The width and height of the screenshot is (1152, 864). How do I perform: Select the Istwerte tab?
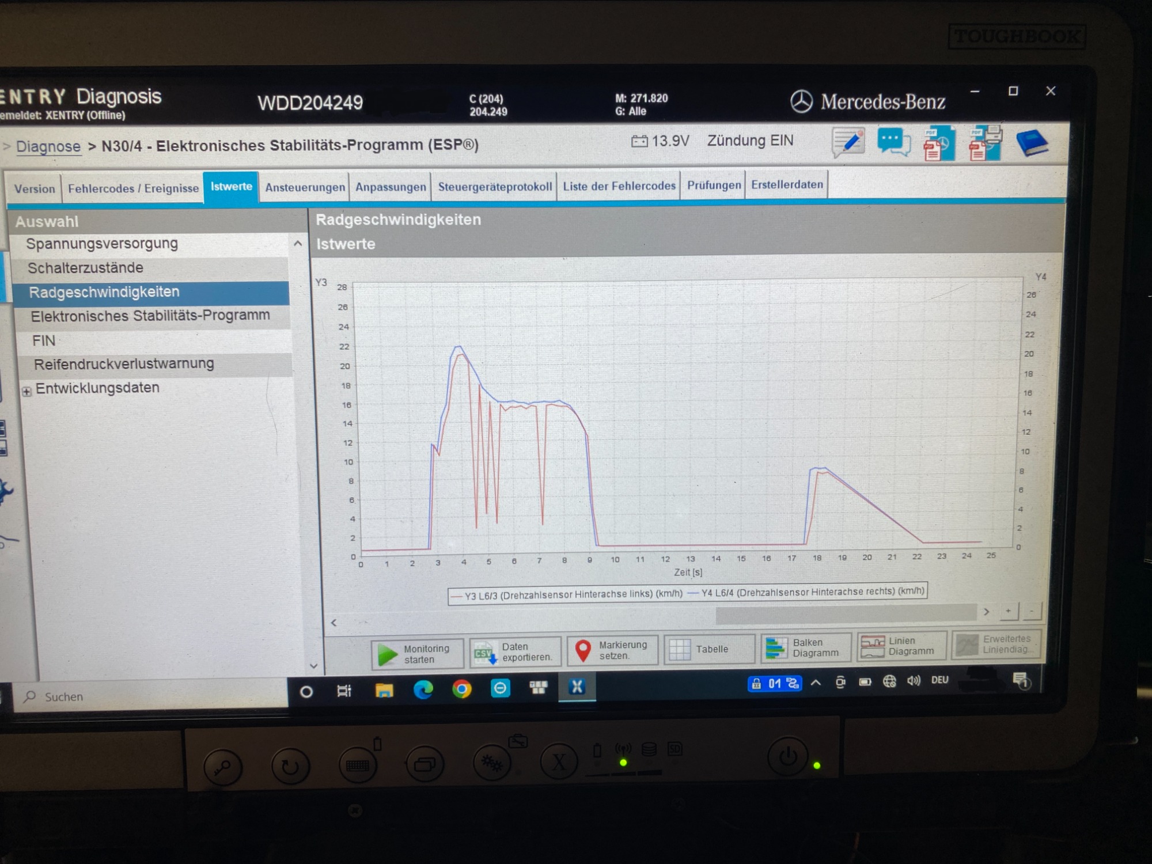tap(231, 187)
